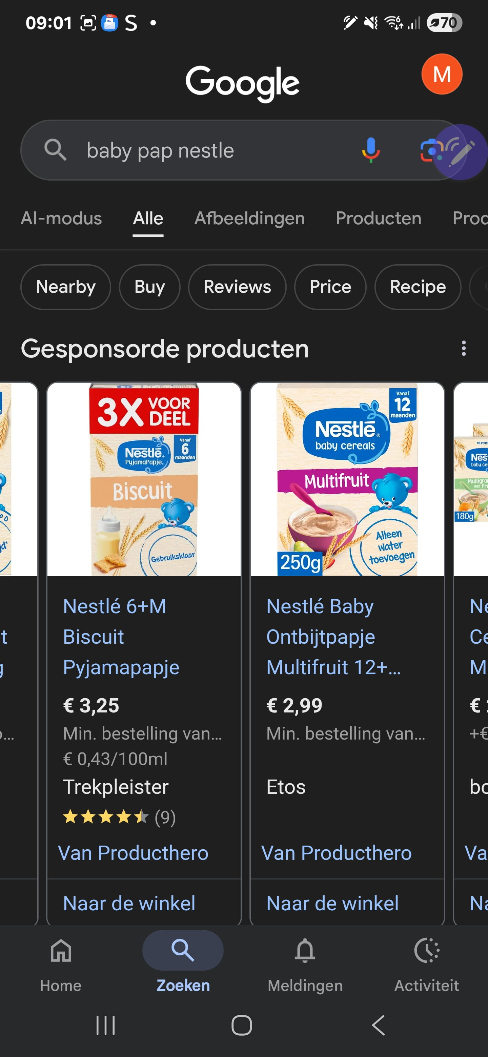Open the AI-modus tab
The height and width of the screenshot is (1057, 488).
(61, 218)
